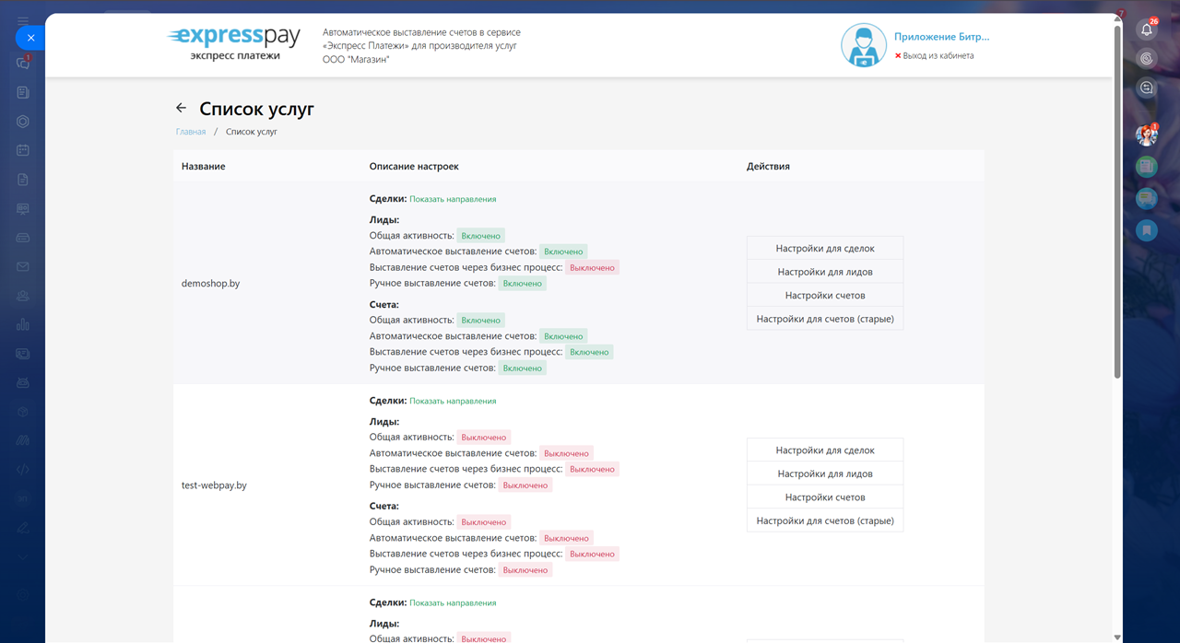This screenshot has width=1180, height=643.
Task: Click test-webpay.by Счета Ручное выставление Выключено badge
Action: (525, 570)
